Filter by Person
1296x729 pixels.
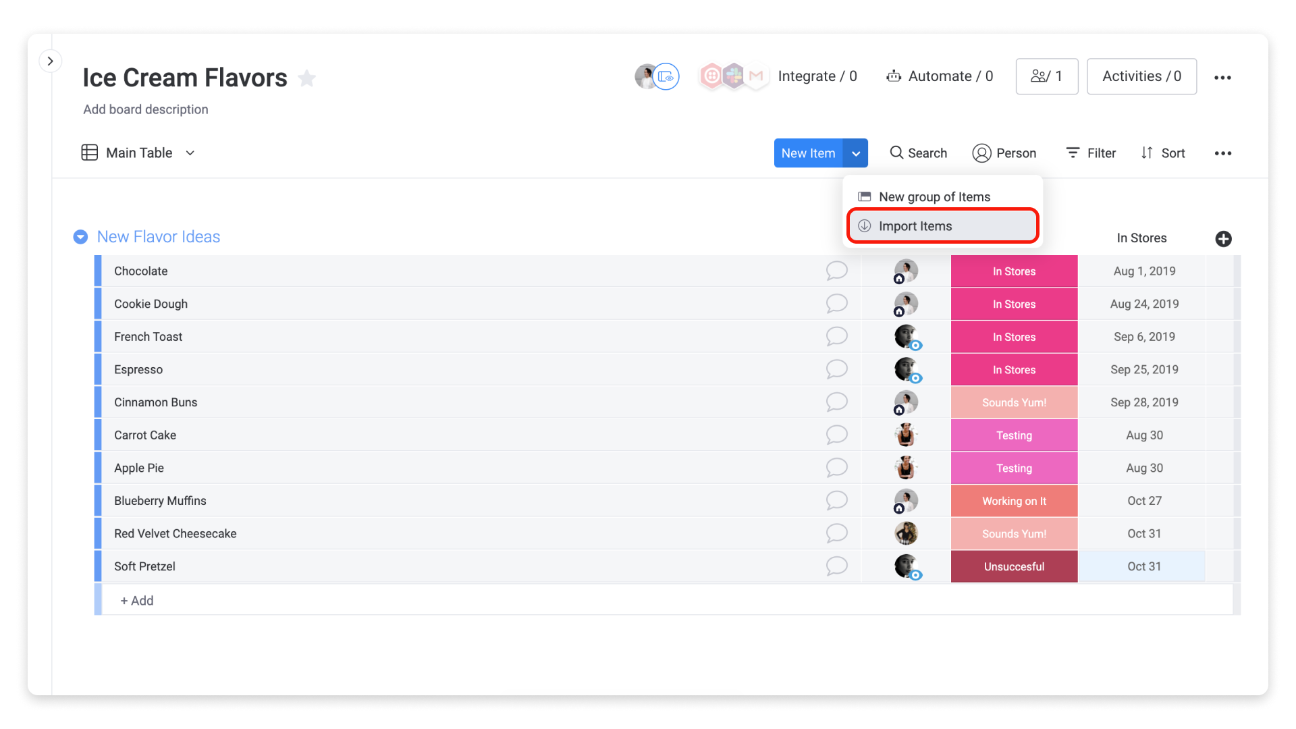(x=1004, y=153)
